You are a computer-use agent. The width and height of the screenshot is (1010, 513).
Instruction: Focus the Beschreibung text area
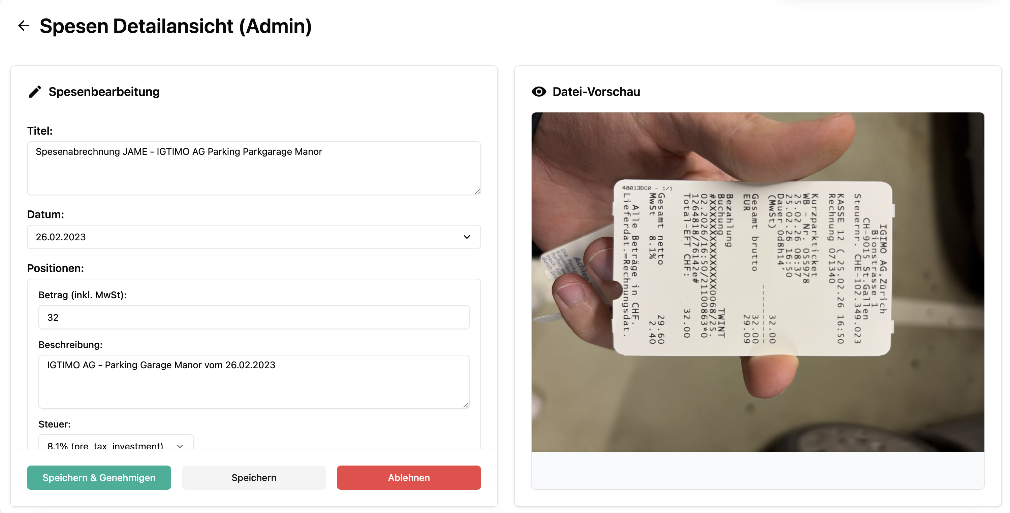tap(253, 381)
